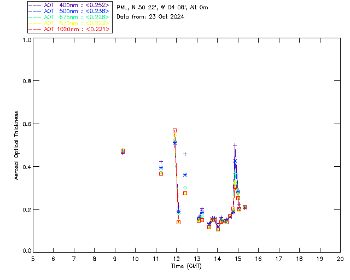This screenshot has width=350, height=280.
Task: Click the x-axis tick label 12
Action: [176, 259]
